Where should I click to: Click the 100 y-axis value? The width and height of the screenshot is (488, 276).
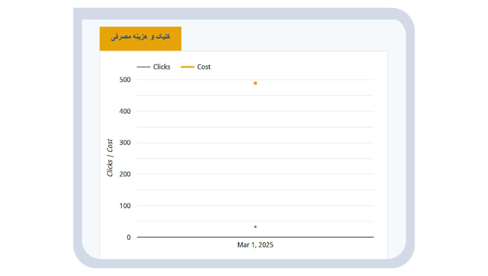click(x=125, y=205)
